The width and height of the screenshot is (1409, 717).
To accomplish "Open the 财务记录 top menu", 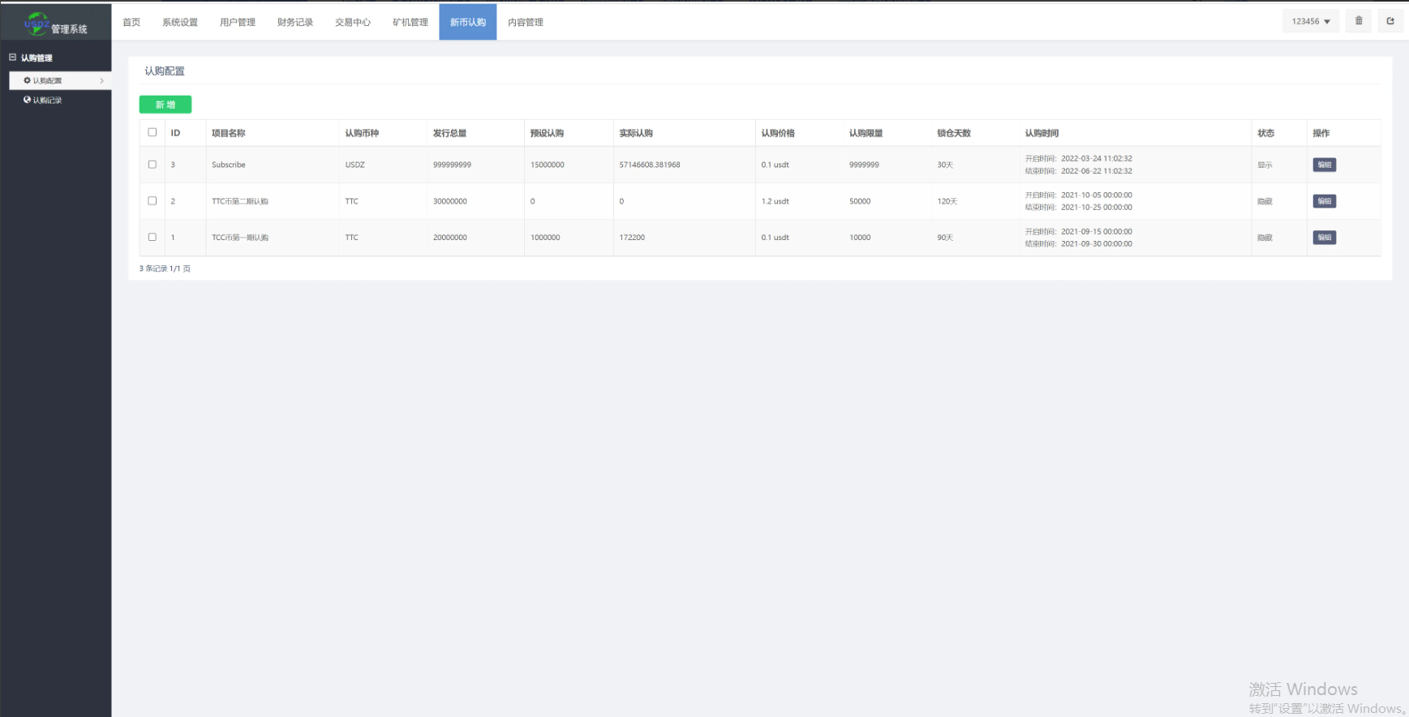I will tap(294, 23).
